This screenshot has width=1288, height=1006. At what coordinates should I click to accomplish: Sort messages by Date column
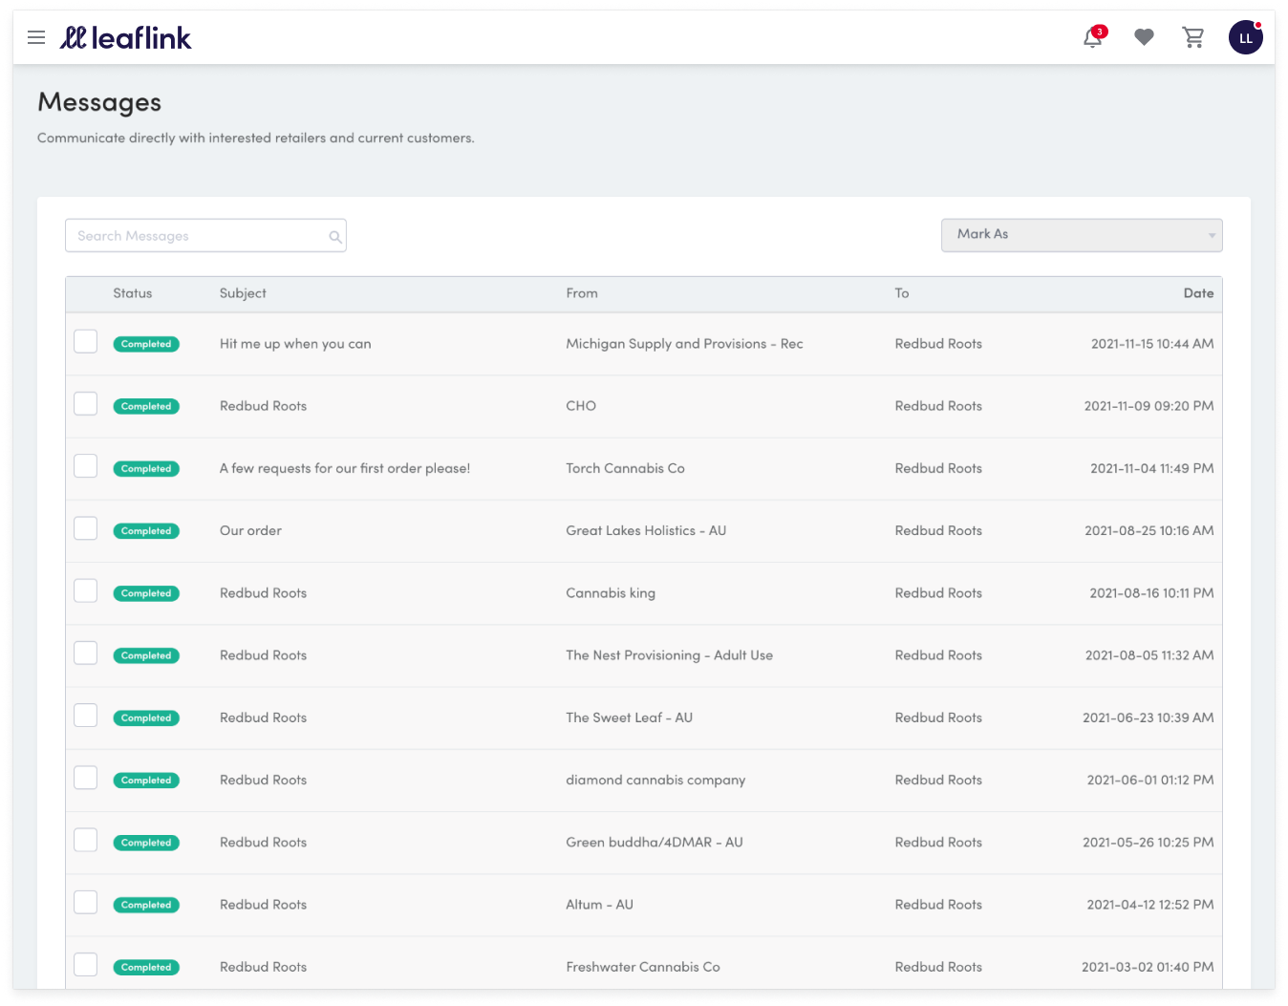pos(1198,293)
